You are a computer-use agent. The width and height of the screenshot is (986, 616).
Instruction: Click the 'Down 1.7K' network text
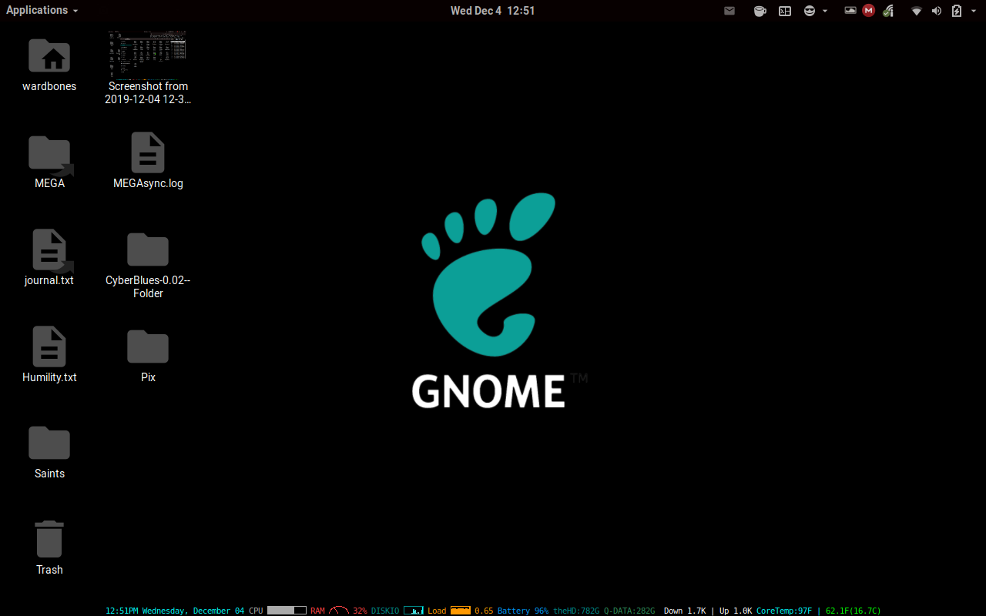pyautogui.click(x=685, y=611)
